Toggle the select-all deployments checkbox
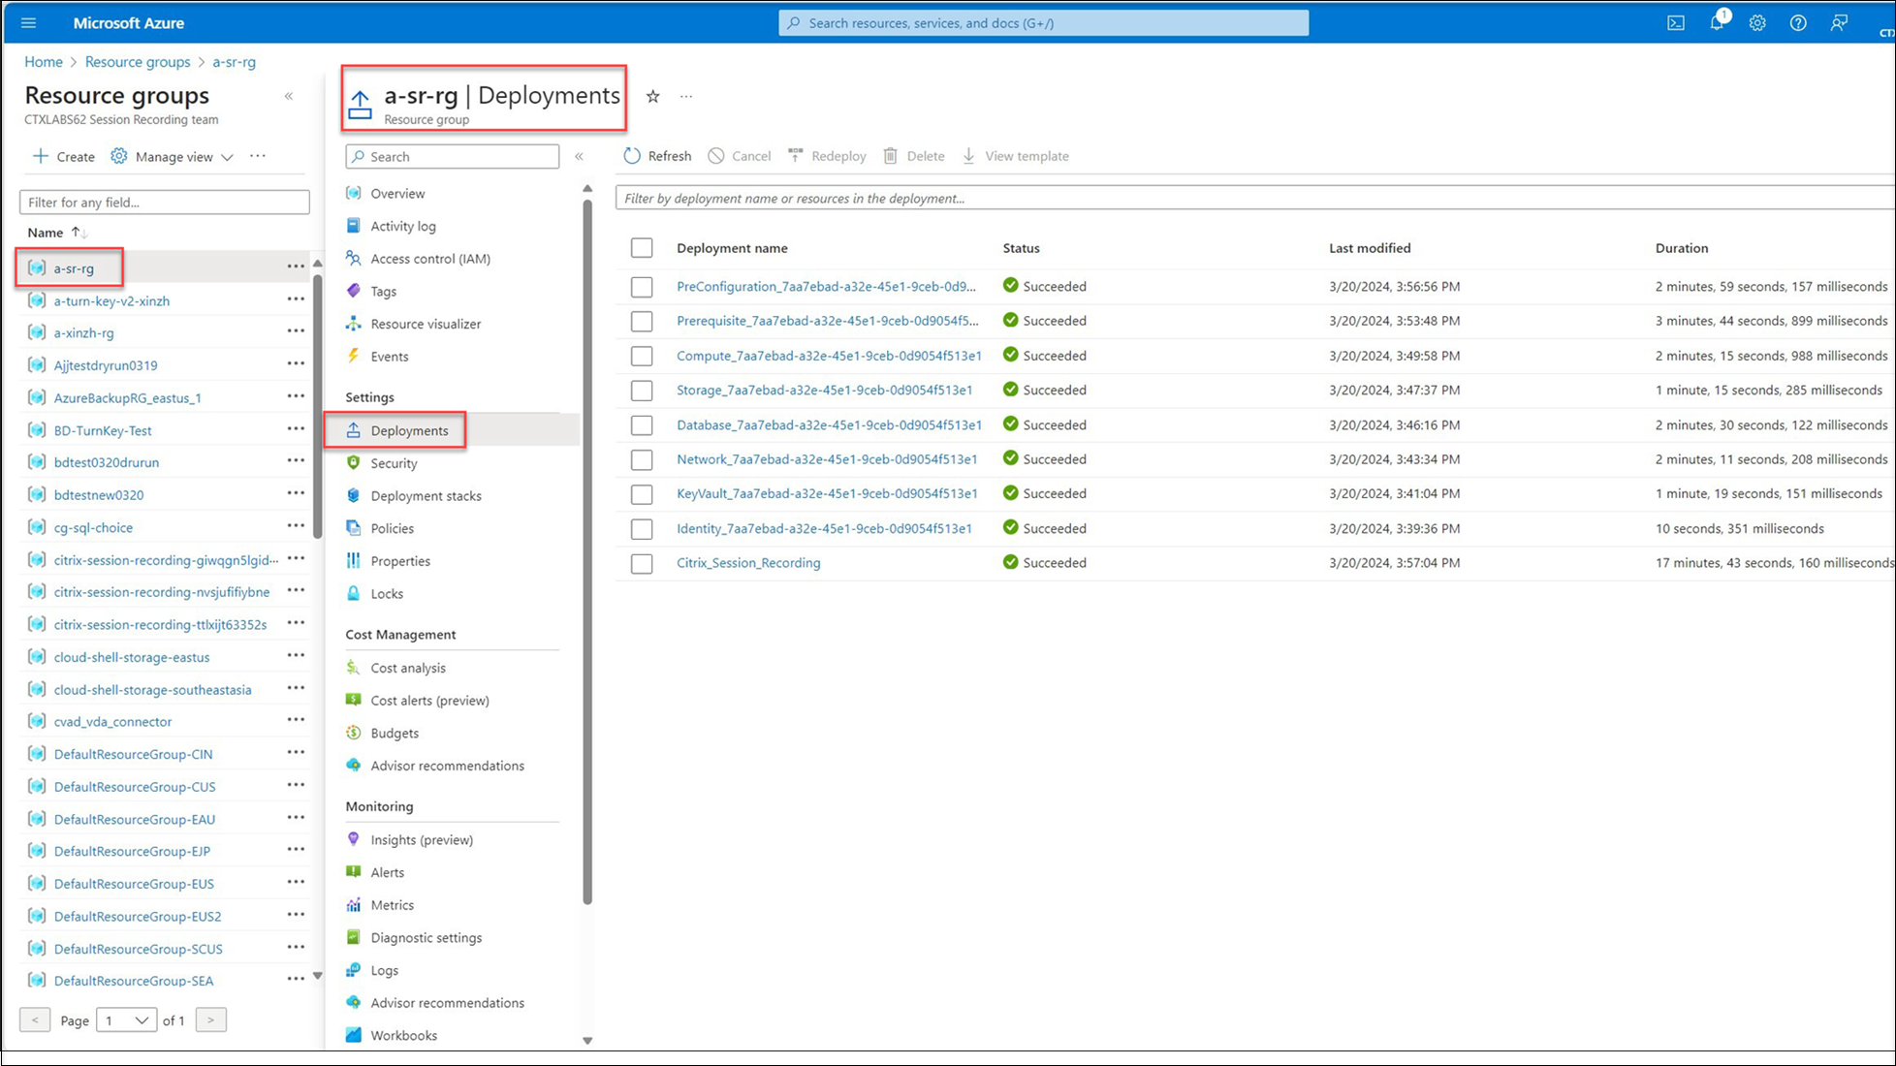This screenshot has width=1896, height=1066. pyautogui.click(x=642, y=248)
